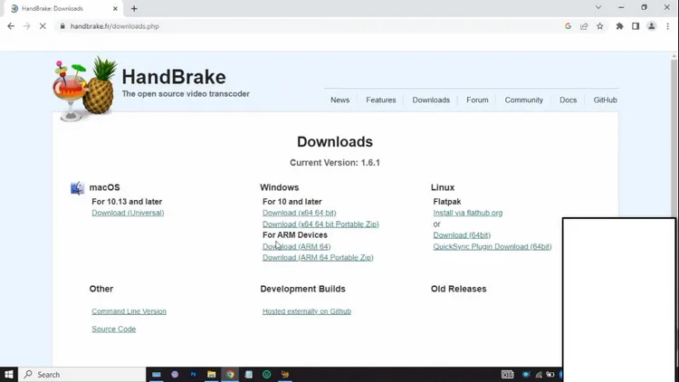Click Download (ARM 64 Portable Zip)
This screenshot has height=382, width=679.
(318, 257)
